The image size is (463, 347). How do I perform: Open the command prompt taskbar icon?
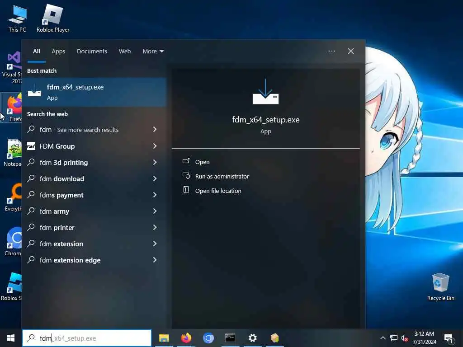click(230, 338)
